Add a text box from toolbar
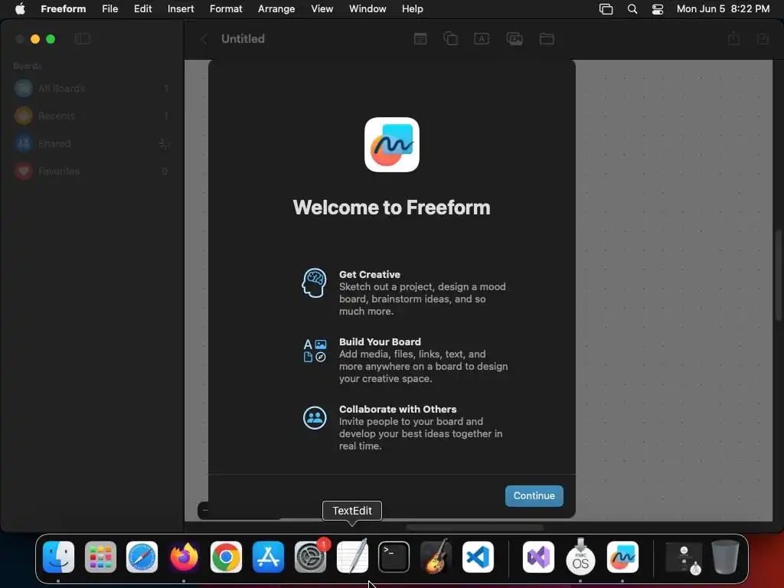This screenshot has width=784, height=588. click(x=482, y=38)
